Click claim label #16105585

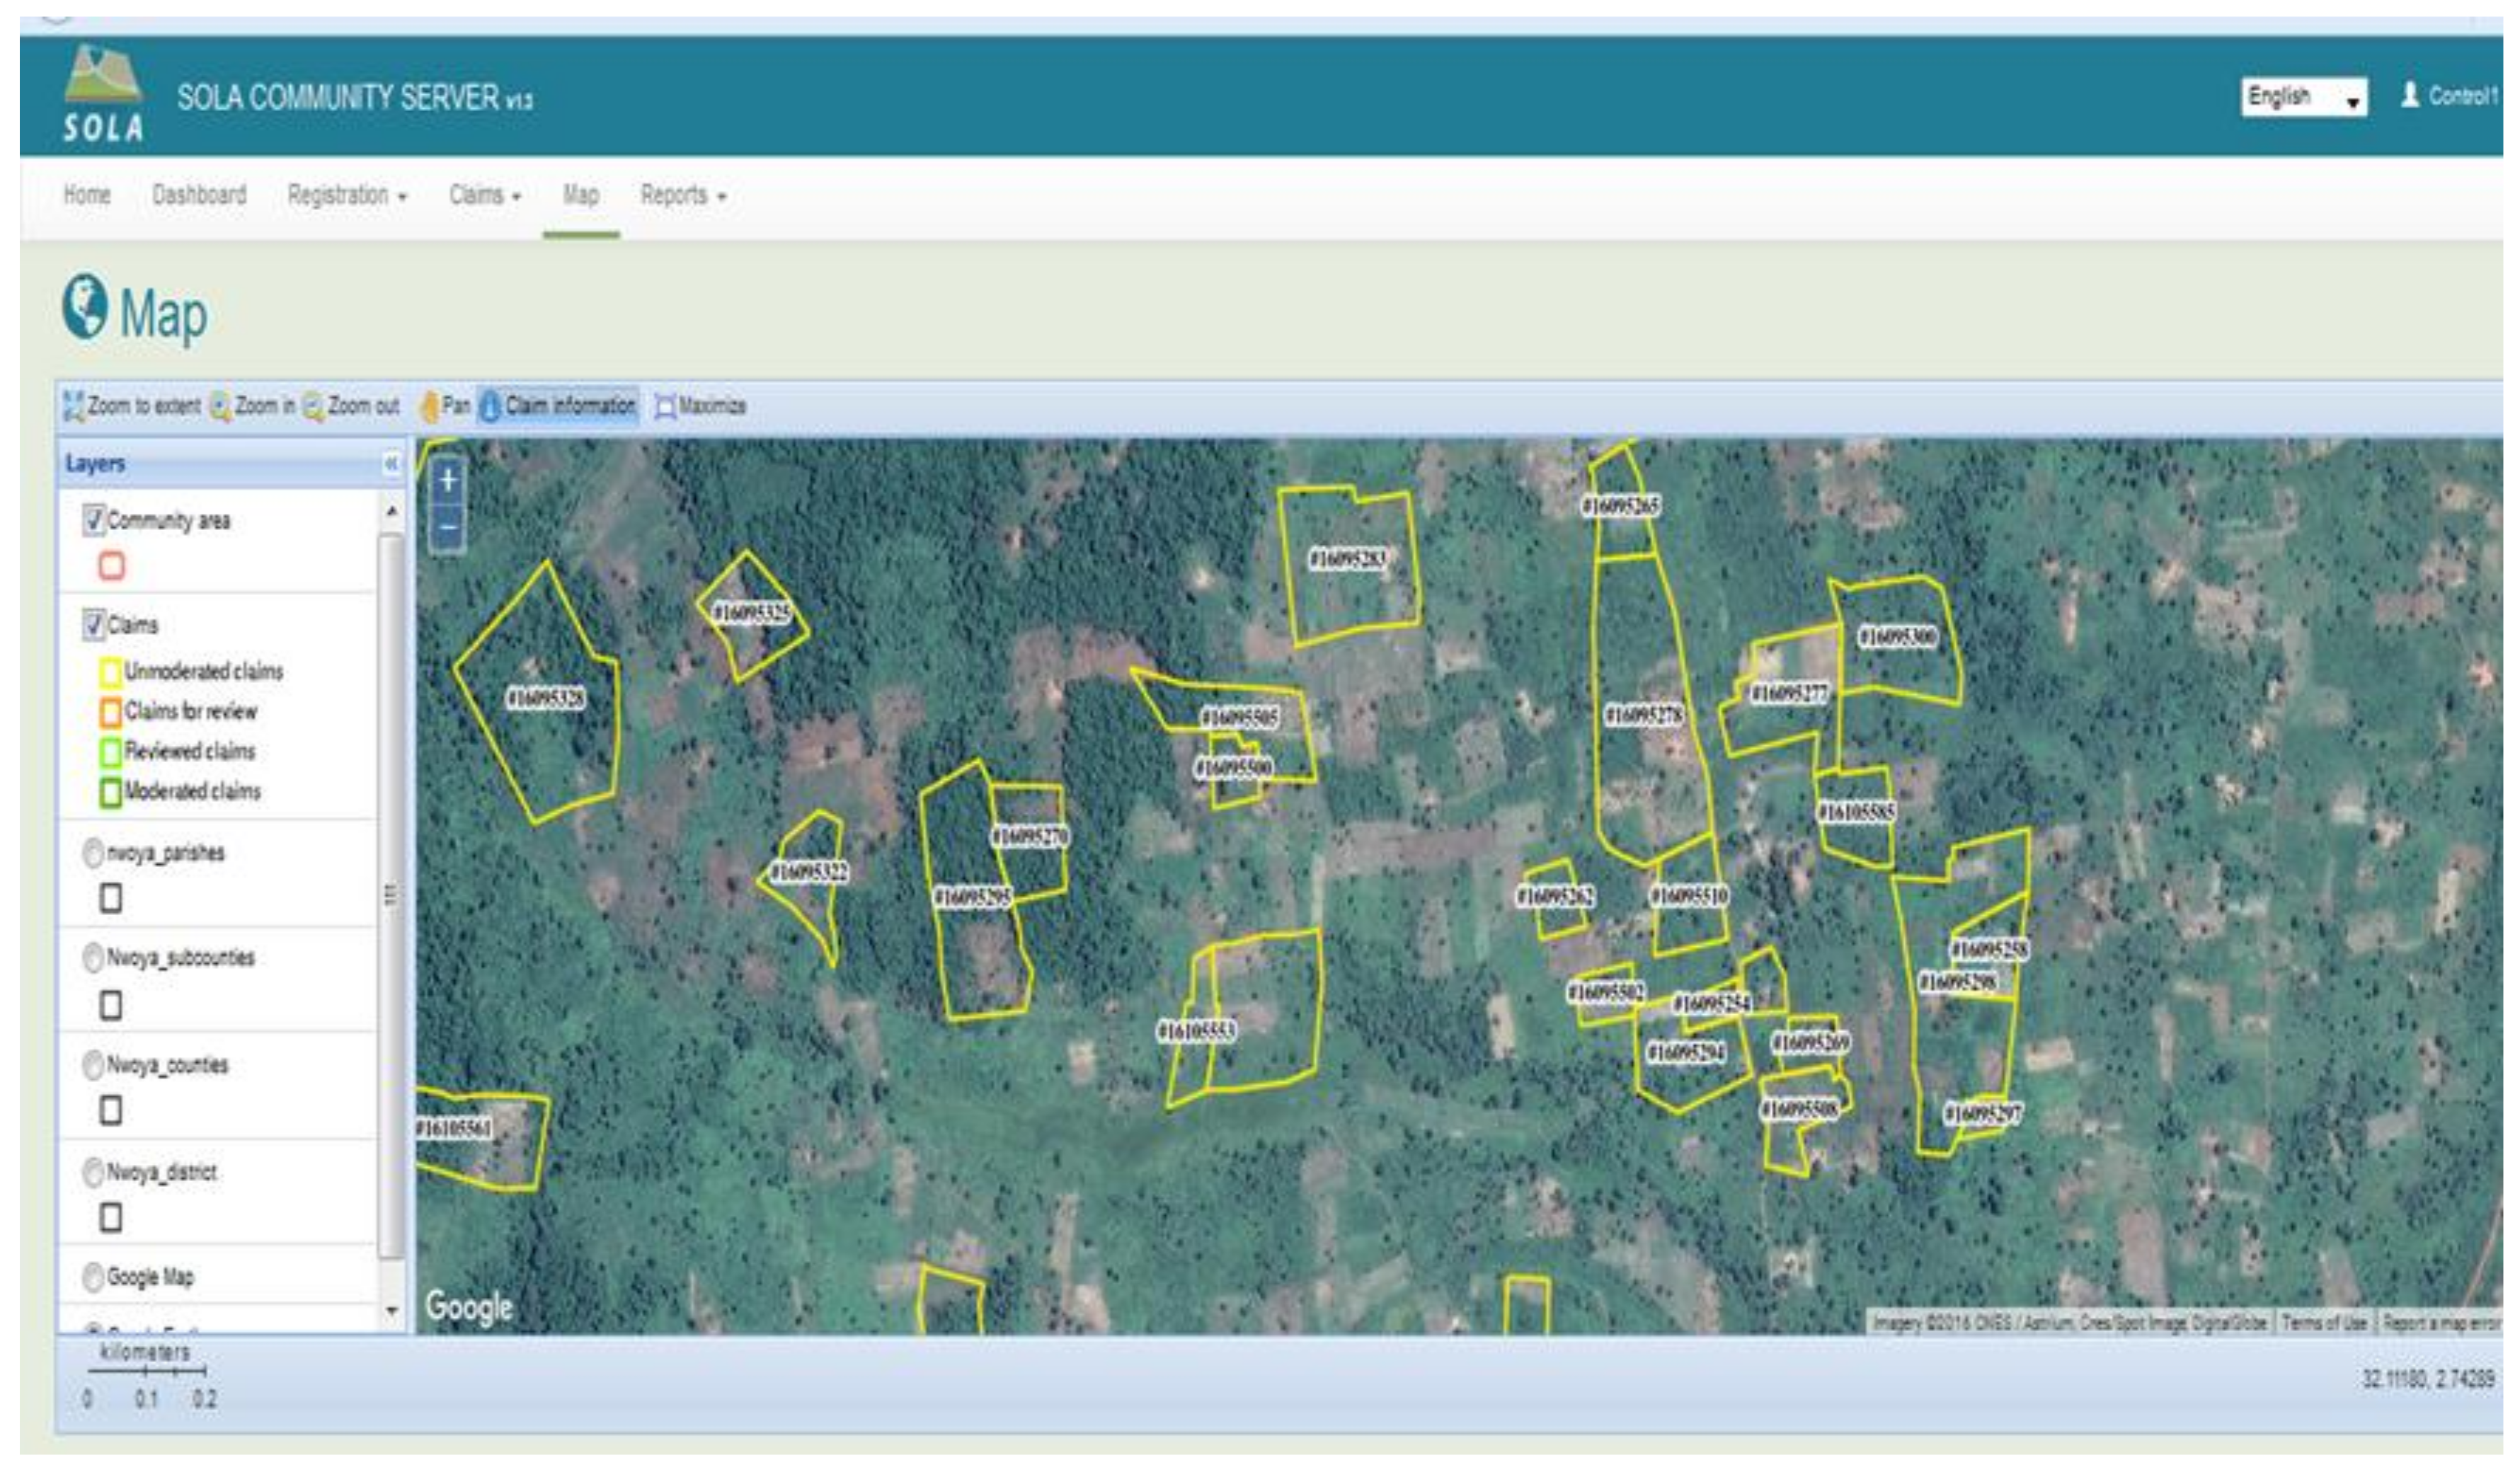(x=1856, y=811)
